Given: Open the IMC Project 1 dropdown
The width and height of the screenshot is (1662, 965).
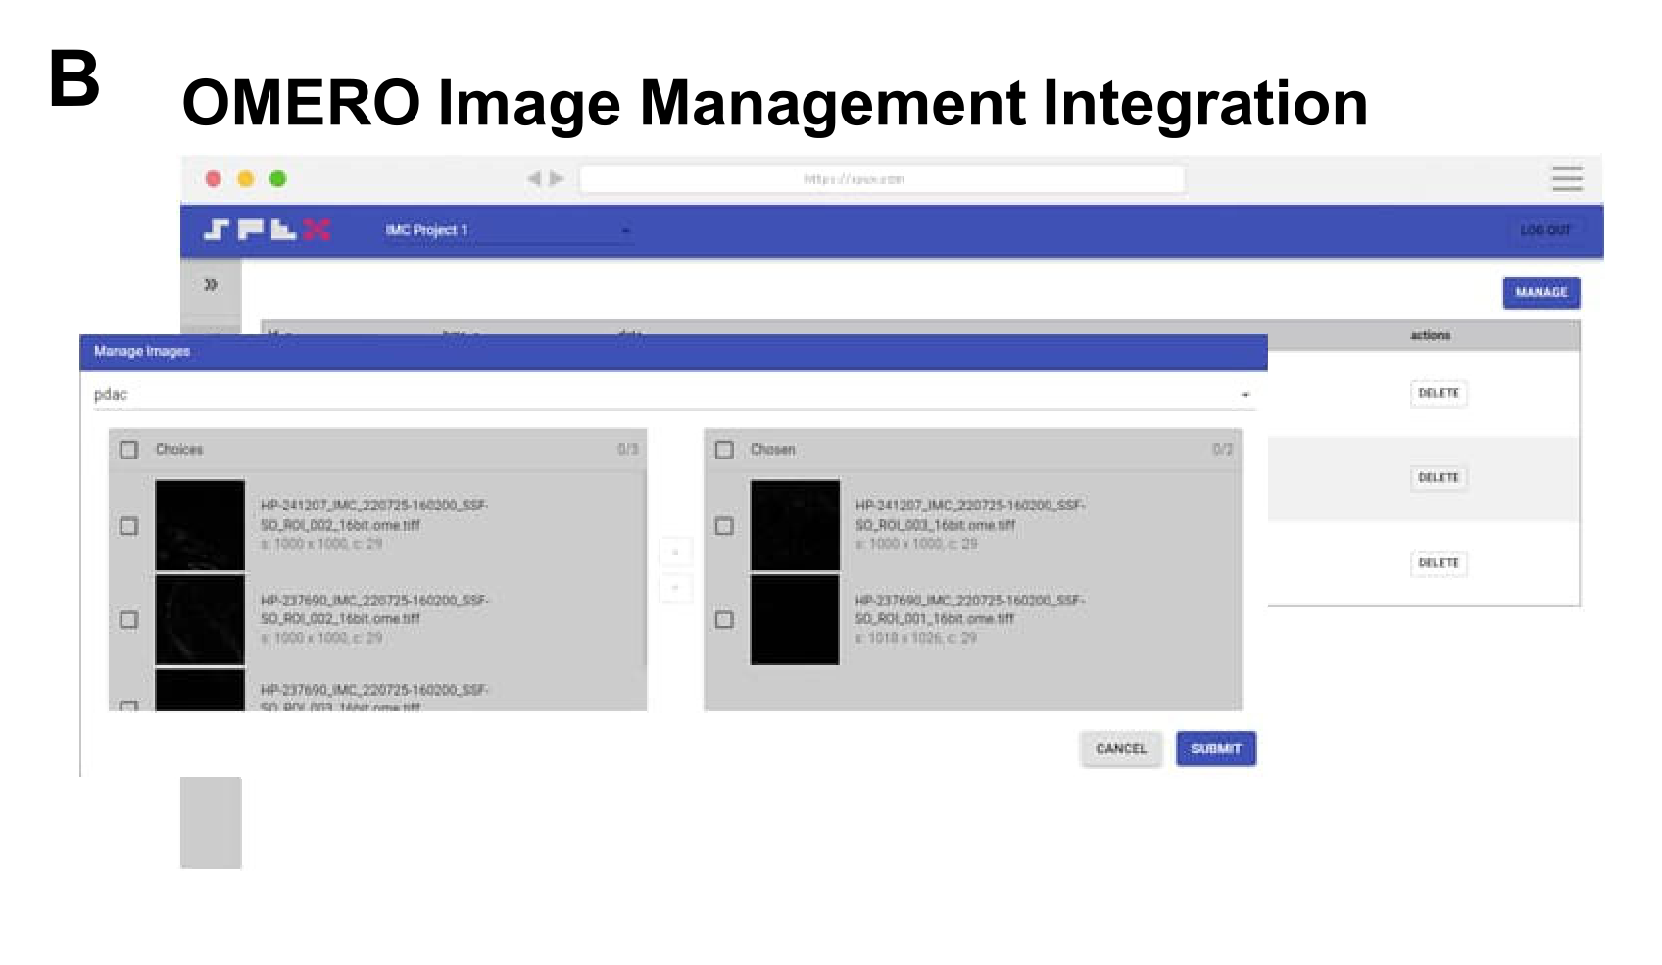Looking at the screenshot, I should [507, 230].
